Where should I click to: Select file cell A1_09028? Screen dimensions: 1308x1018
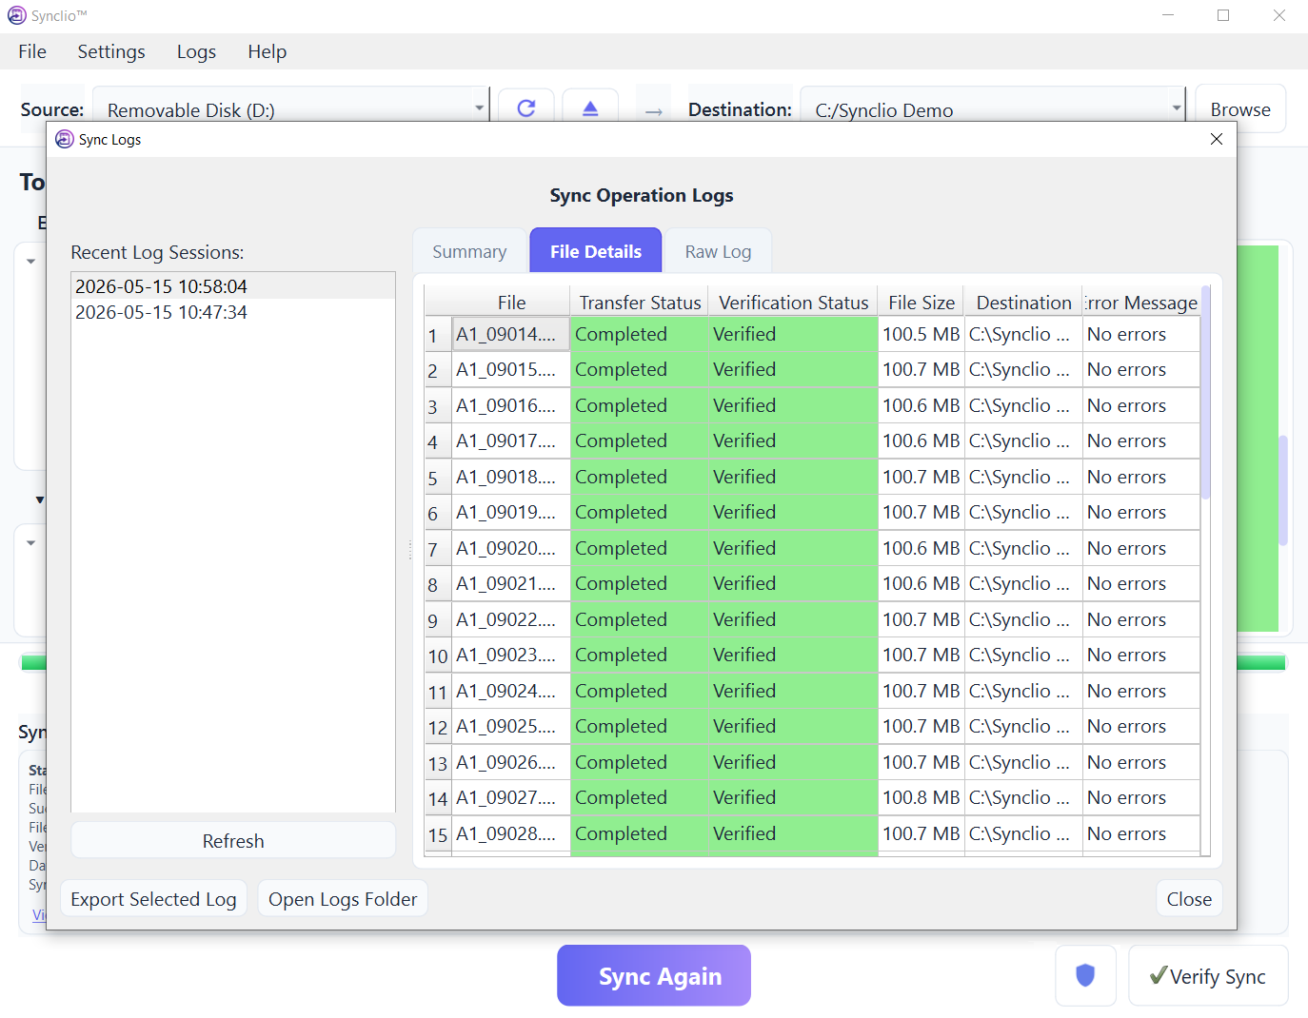pyautogui.click(x=511, y=833)
